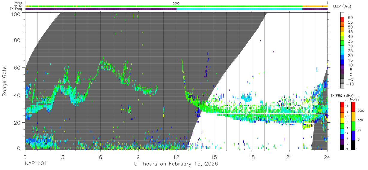This screenshot has height=170, width=368.
Task: Click the 60 label on the ELEV legend
Action: [x=350, y=18]
